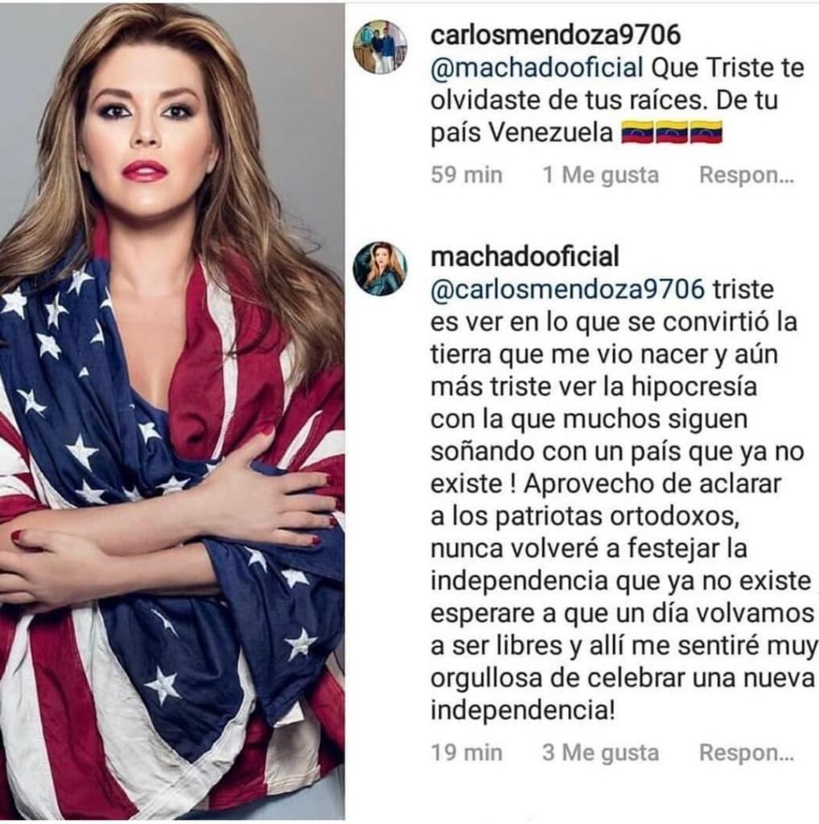View likes via '1 Me gusta'
The image size is (819, 824).
pyautogui.click(x=600, y=175)
